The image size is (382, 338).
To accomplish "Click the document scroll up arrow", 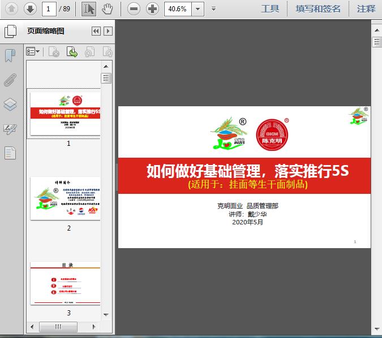I will point(377,31).
